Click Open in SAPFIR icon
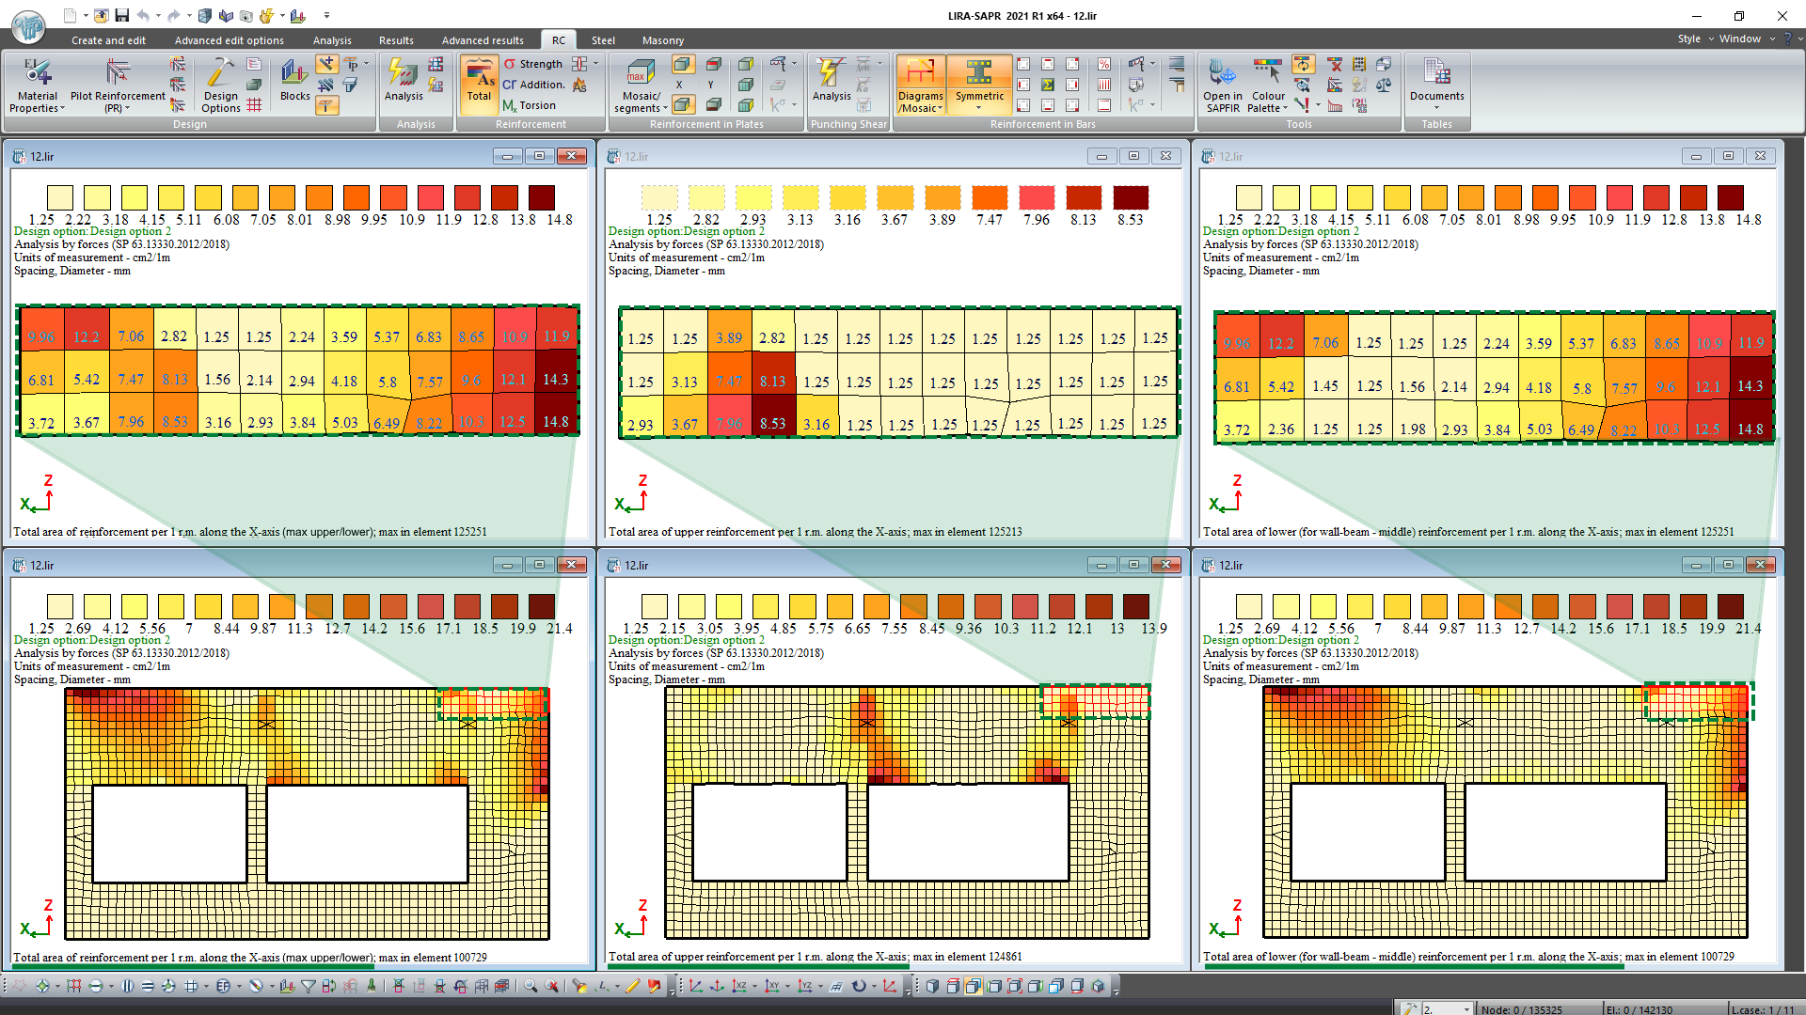 click(x=1222, y=73)
